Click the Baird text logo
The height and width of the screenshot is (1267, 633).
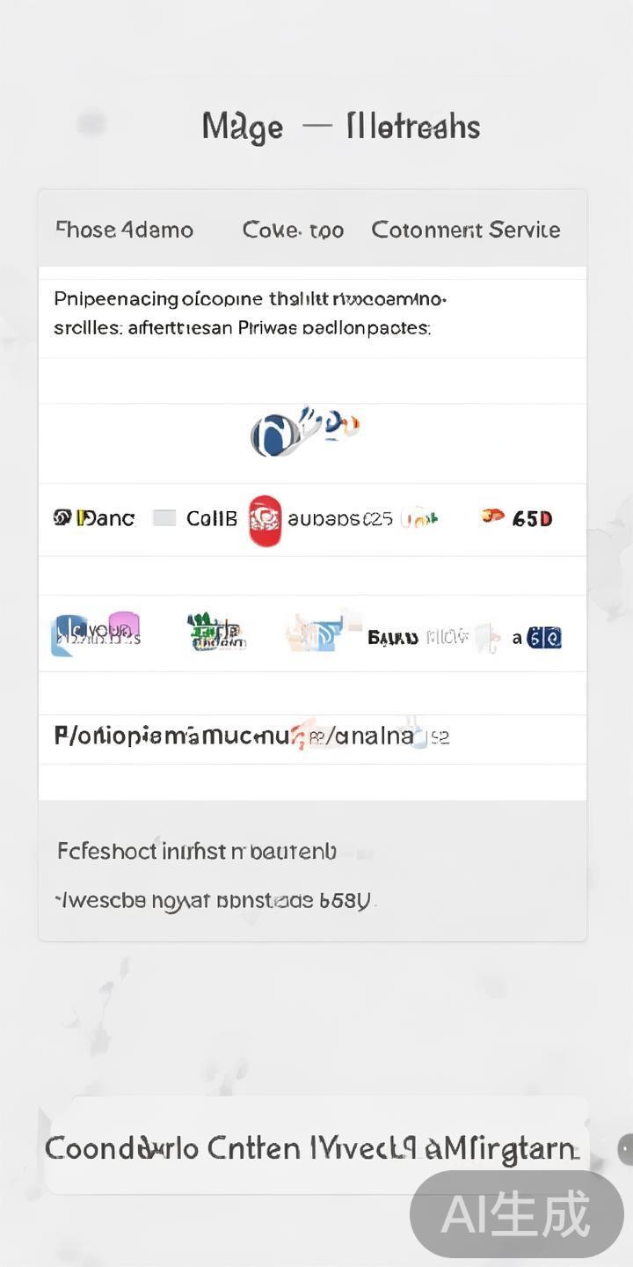(x=393, y=637)
